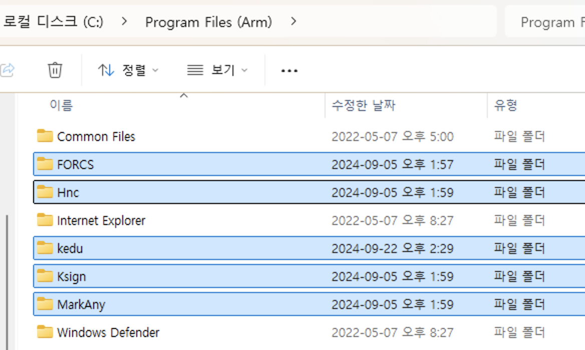The width and height of the screenshot is (585, 350).
Task: Click the navigation pane scrollbar
Action: tap(7, 282)
